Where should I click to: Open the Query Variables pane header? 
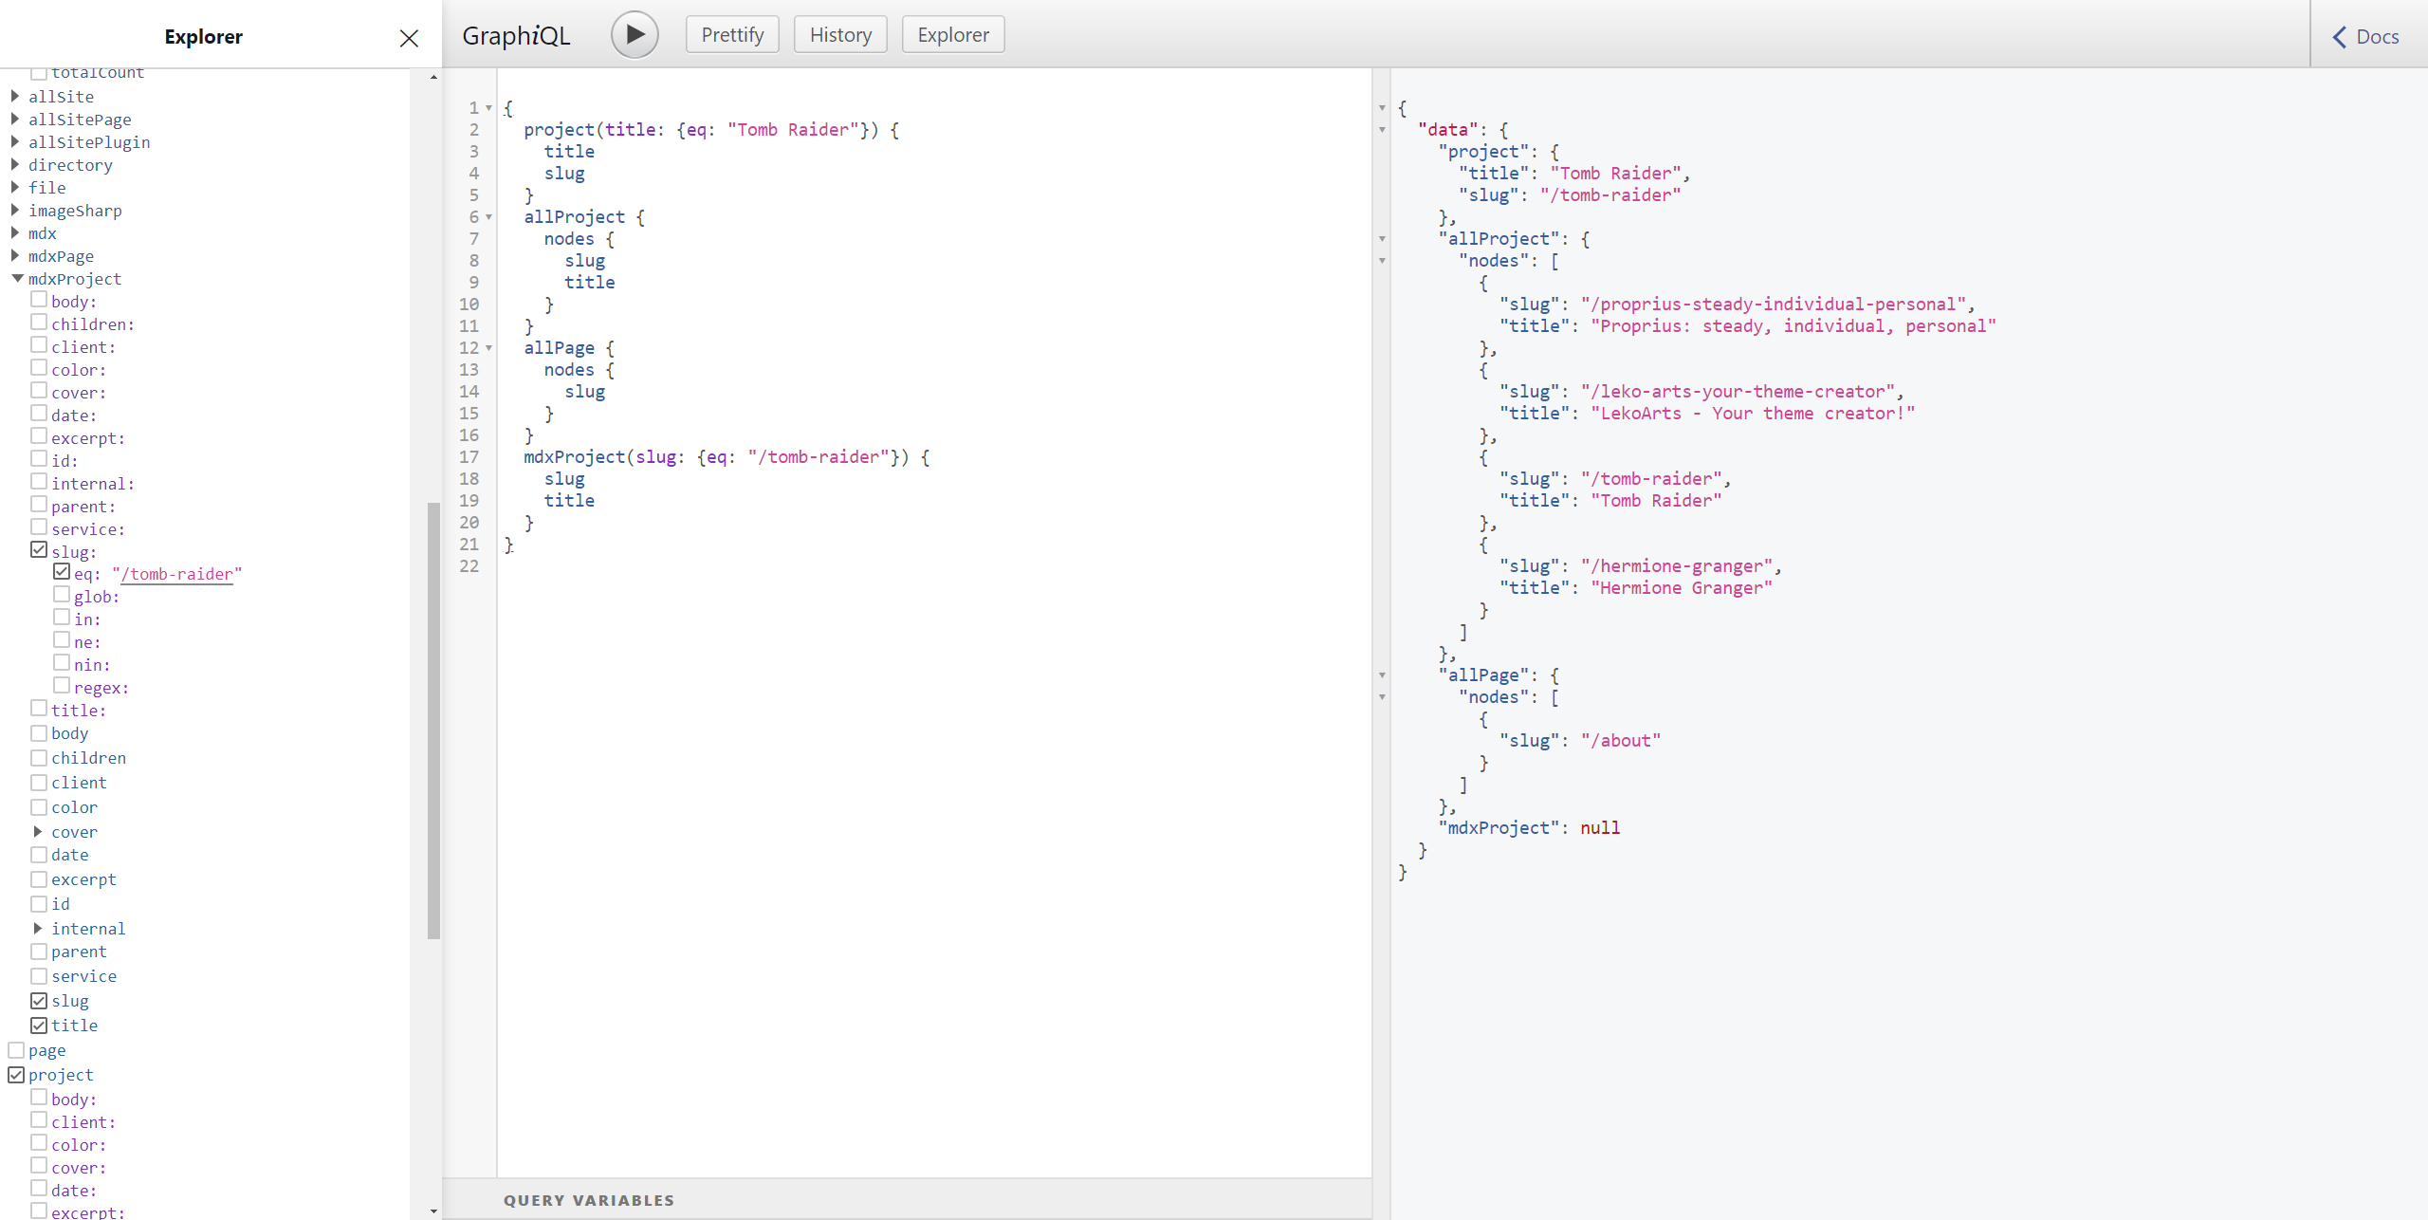point(588,1200)
